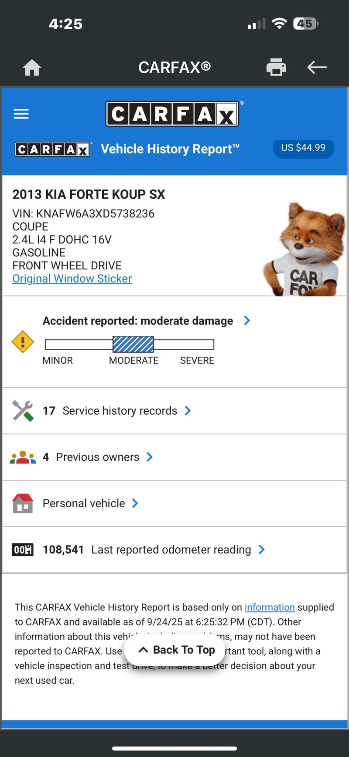The height and width of the screenshot is (757, 349).
Task: Expand the Previous owners chevron
Action: click(150, 457)
